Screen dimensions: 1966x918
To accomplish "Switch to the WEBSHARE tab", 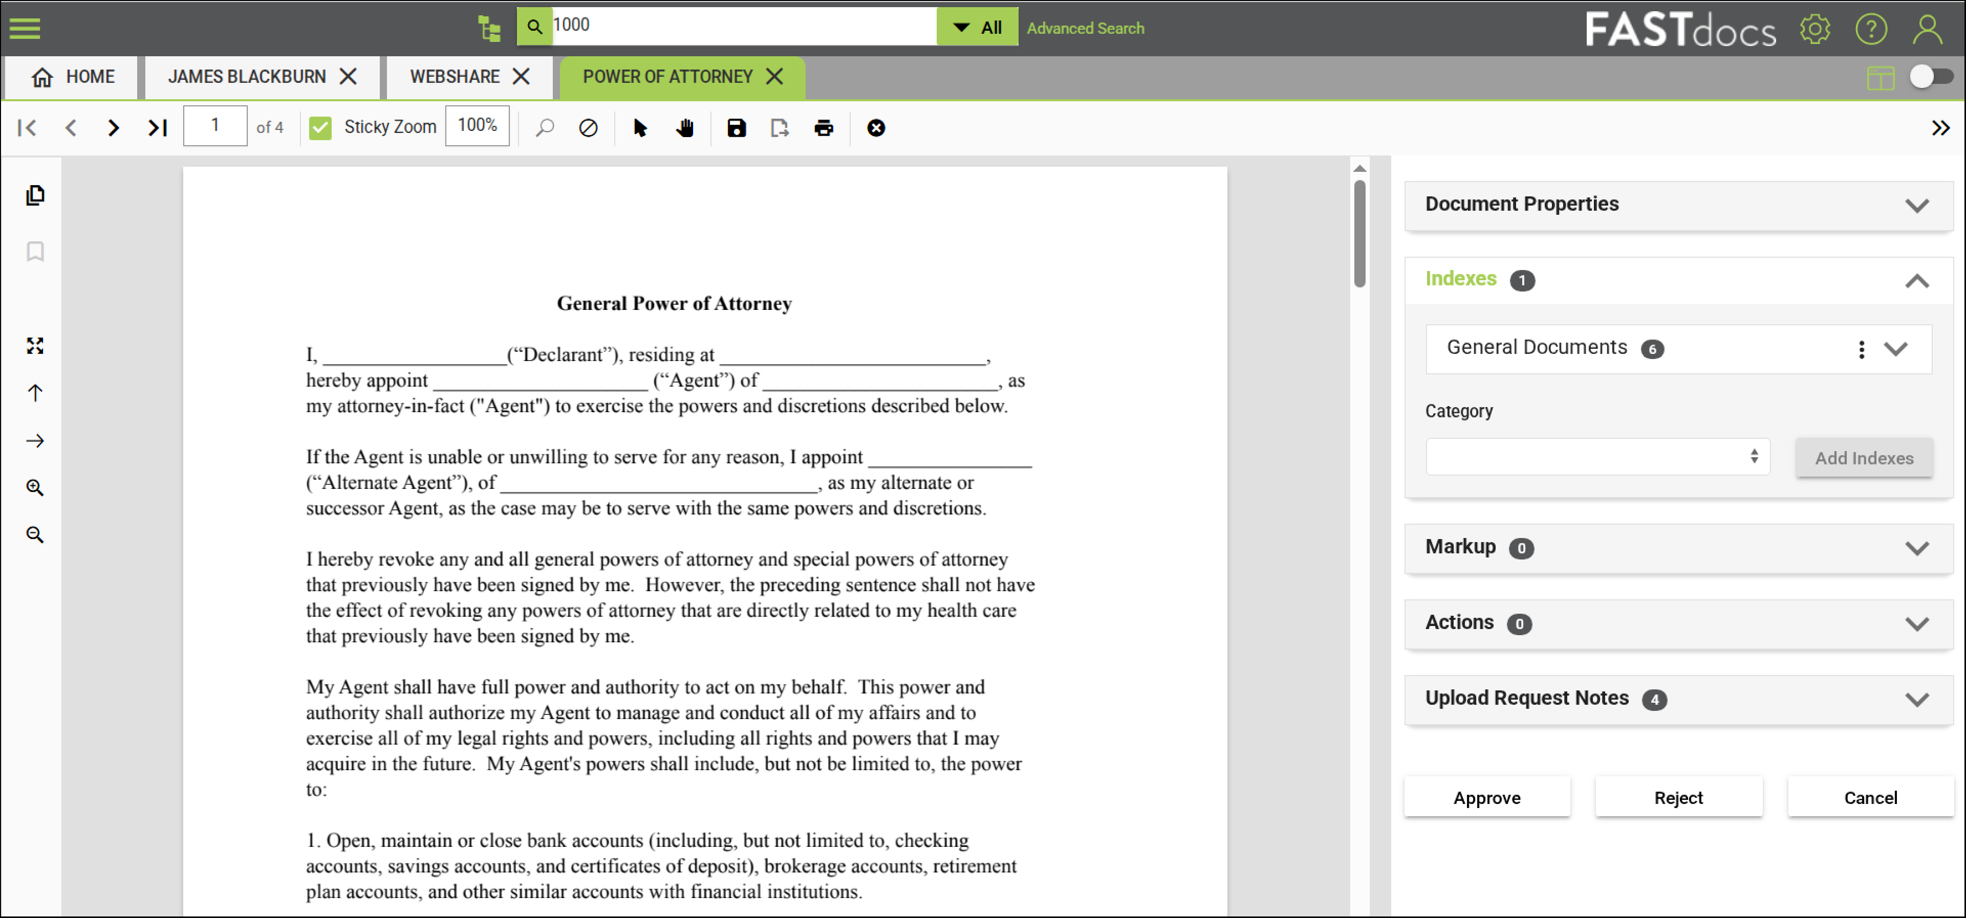I will pyautogui.click(x=454, y=77).
